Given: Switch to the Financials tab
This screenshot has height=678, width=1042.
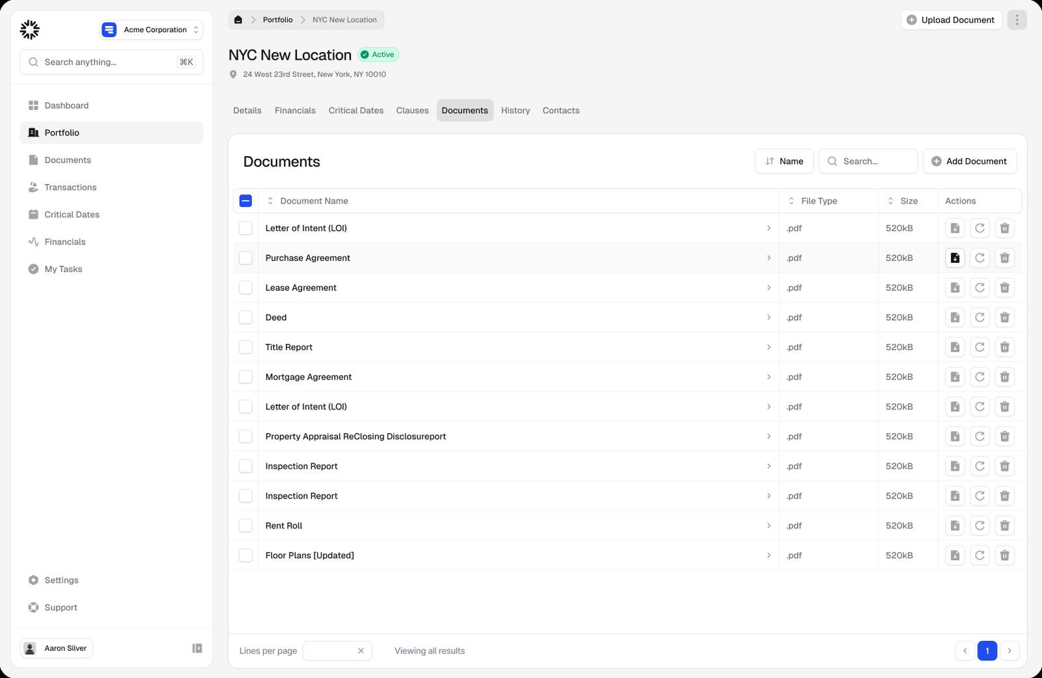Looking at the screenshot, I should tap(295, 111).
